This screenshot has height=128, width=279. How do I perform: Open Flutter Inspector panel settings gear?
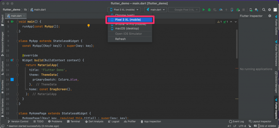[x=270, y=16]
